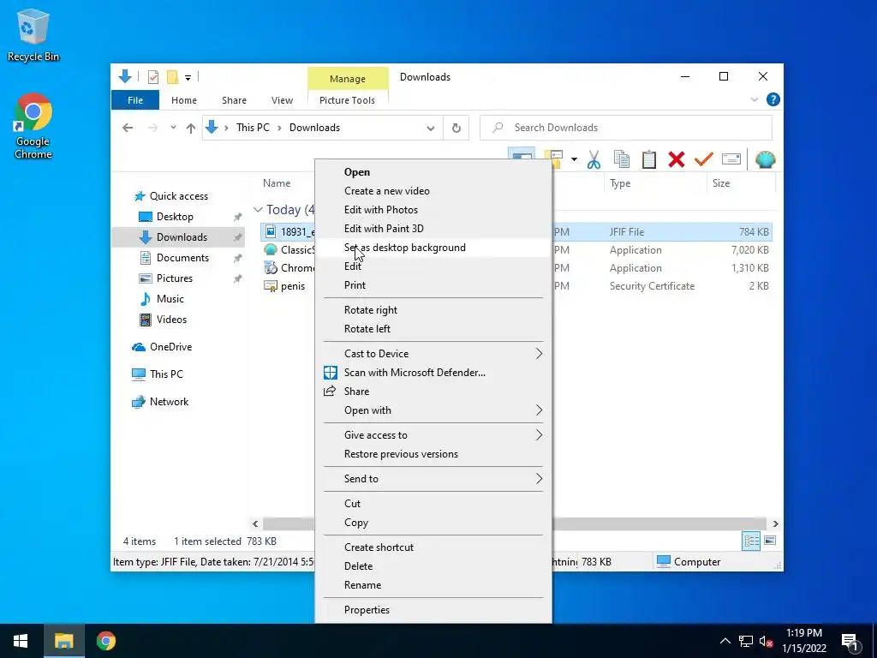Go up one folder level arrow
Screen dimensions: 877x658
point(191,129)
